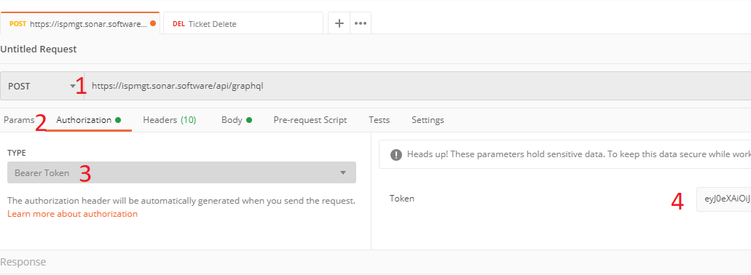Click into the Token value field
The width and height of the screenshot is (751, 275).
[x=723, y=199]
